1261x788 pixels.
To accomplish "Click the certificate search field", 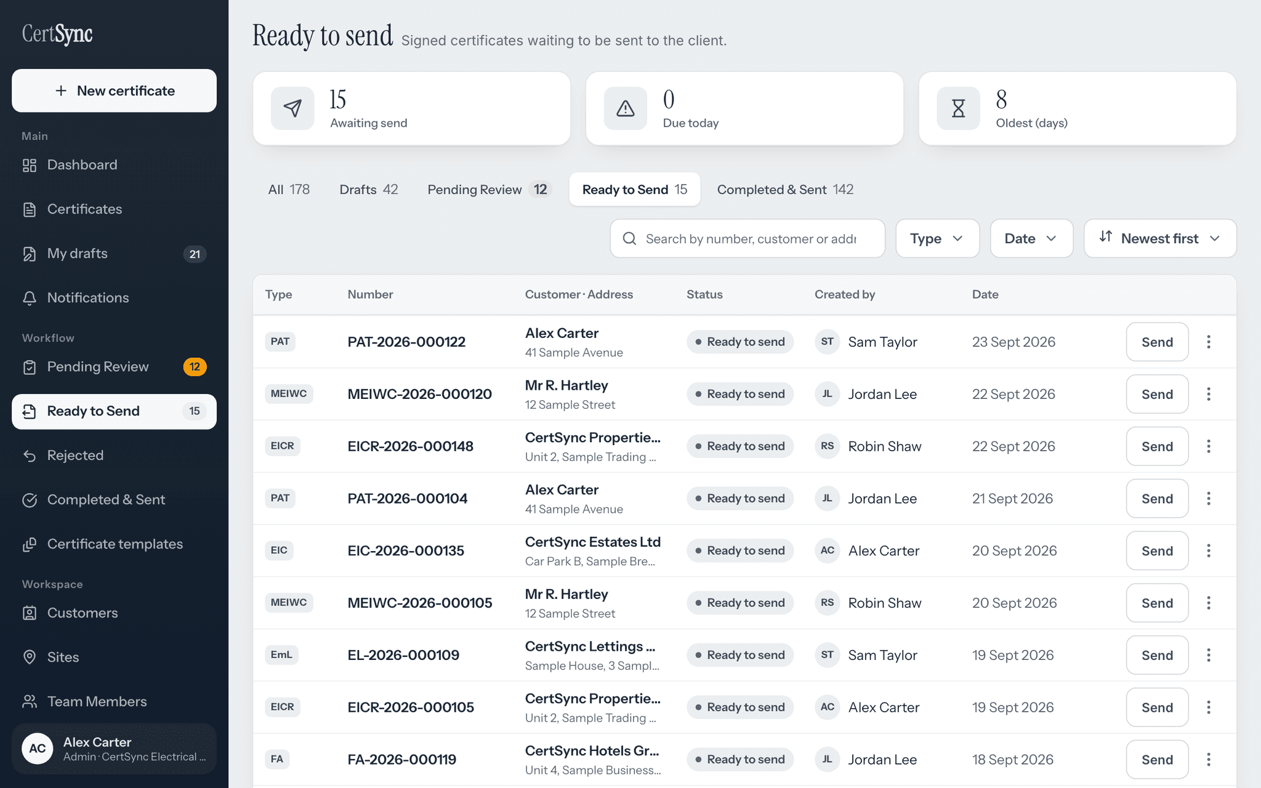I will click(747, 238).
